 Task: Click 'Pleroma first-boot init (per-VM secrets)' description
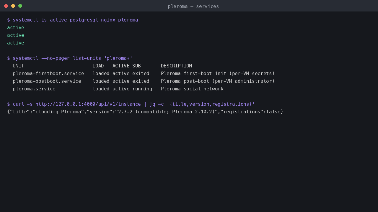[x=218, y=74]
